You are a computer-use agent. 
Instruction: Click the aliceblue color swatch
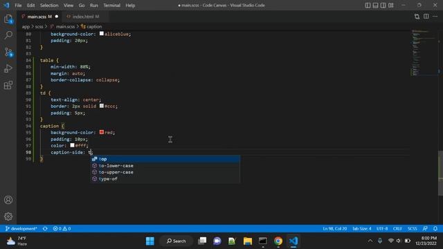coord(102,34)
